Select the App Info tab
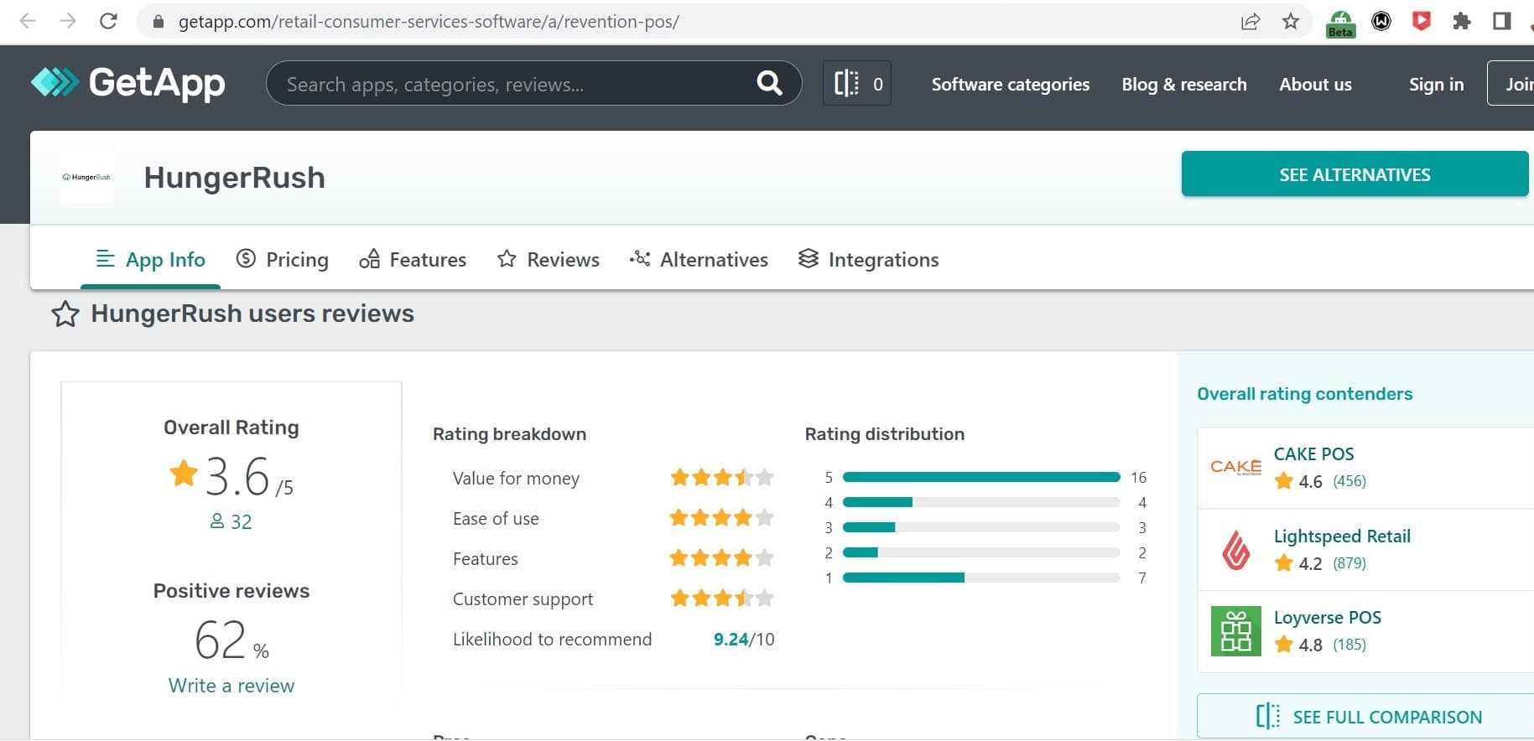Image resolution: width=1534 pixels, height=741 pixels. point(151,260)
